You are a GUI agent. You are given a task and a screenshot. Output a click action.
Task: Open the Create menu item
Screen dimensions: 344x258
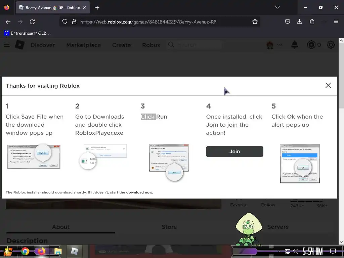click(x=122, y=45)
